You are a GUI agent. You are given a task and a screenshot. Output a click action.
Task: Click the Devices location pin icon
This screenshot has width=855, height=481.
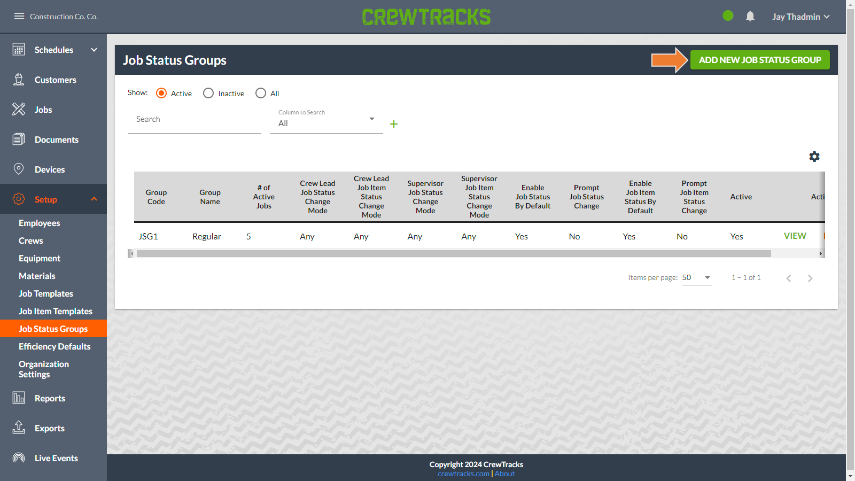point(19,169)
